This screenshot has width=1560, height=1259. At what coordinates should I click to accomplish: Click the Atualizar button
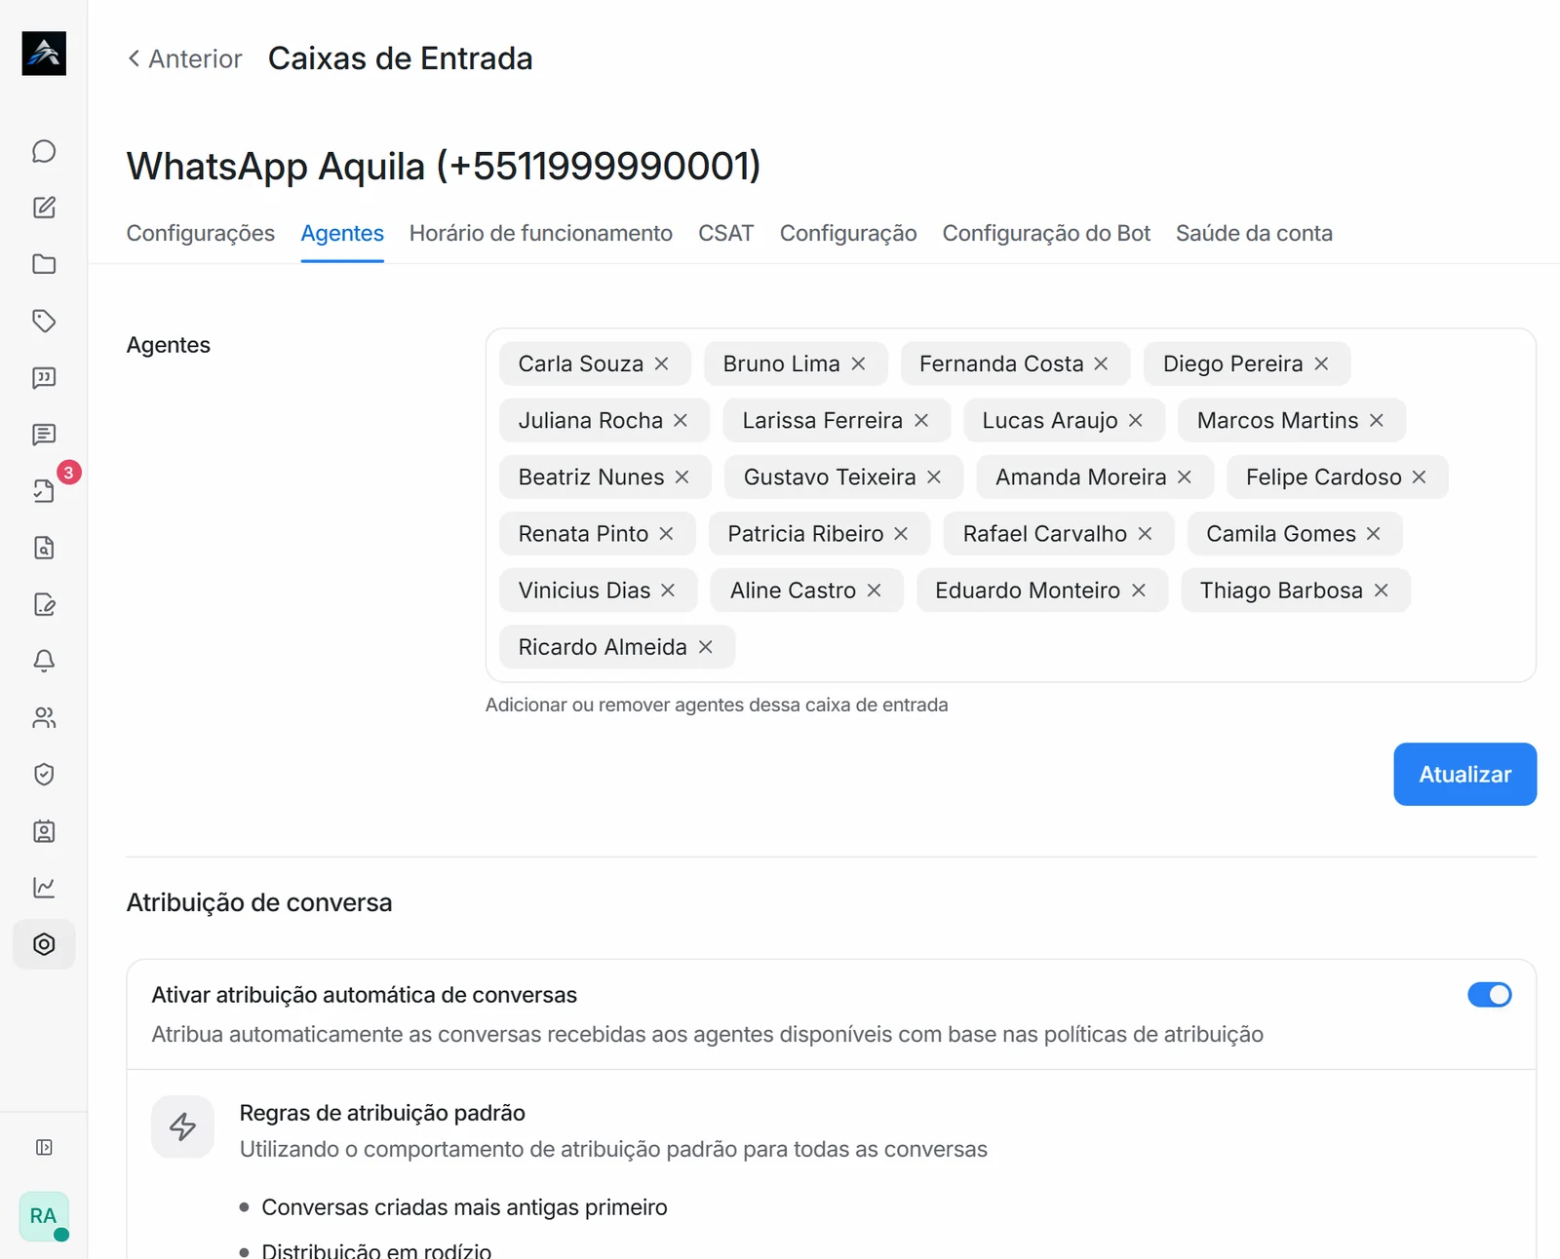(x=1464, y=774)
